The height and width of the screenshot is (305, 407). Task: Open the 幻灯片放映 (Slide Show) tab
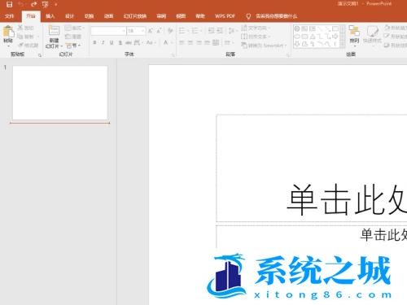[135, 16]
